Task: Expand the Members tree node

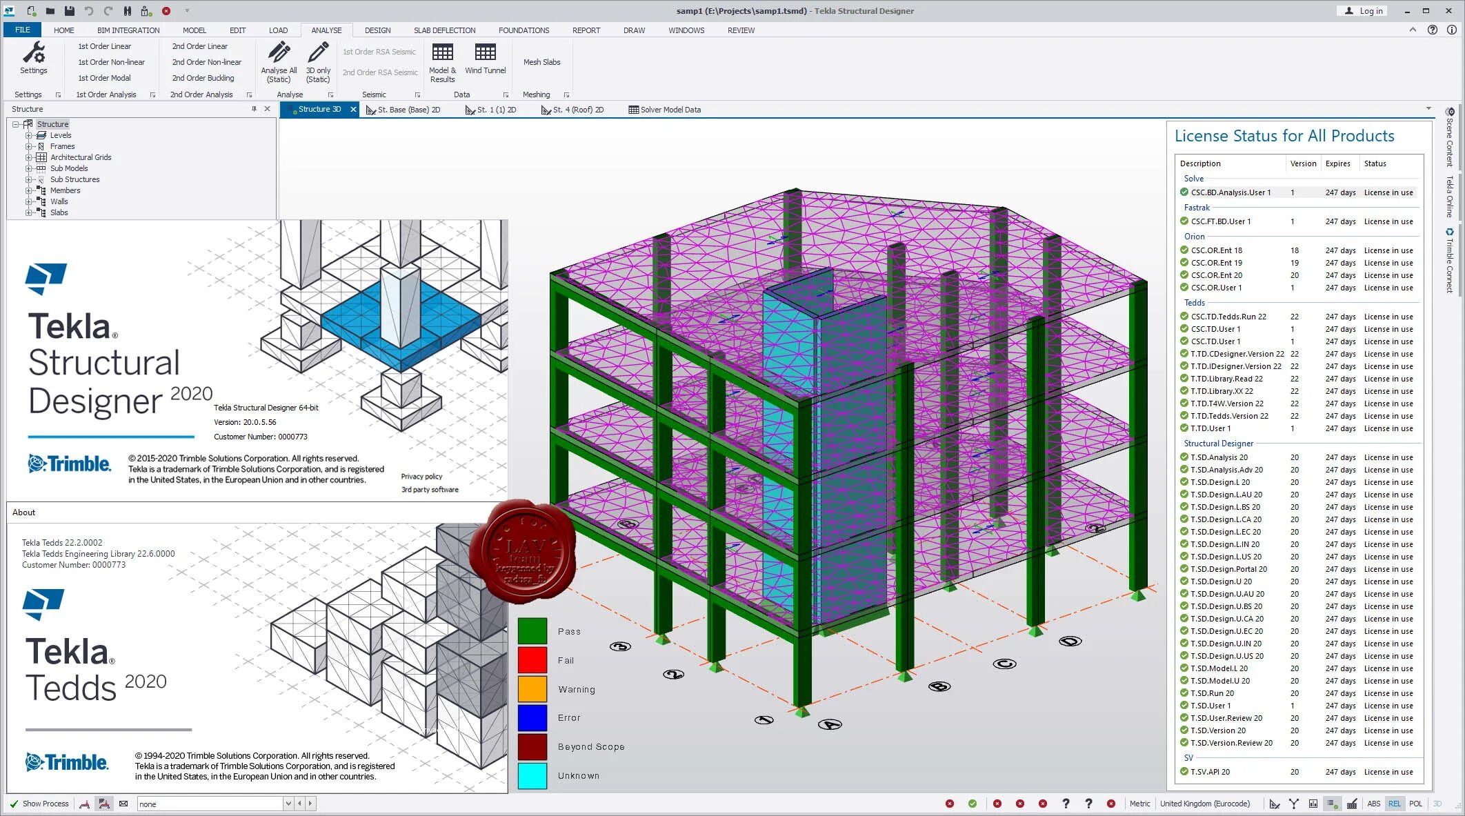Action: (x=29, y=190)
